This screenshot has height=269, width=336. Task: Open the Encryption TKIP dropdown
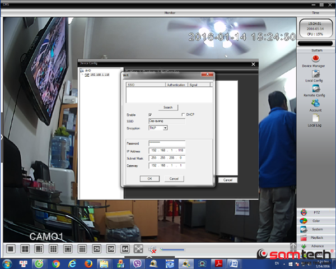click(165, 128)
